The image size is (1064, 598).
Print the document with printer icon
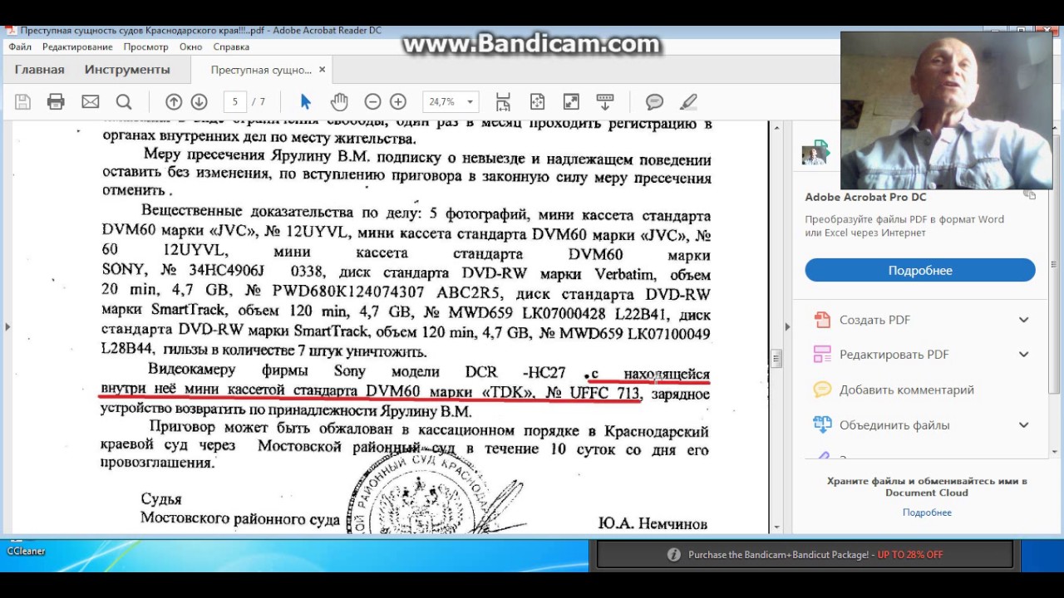pos(56,101)
